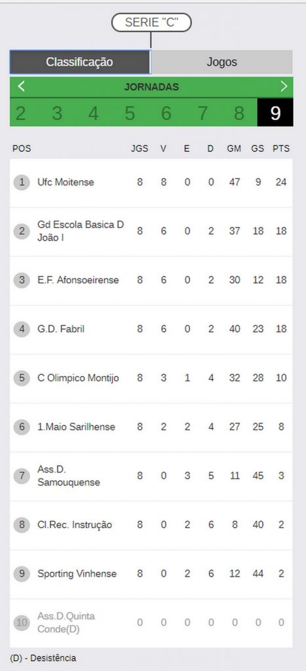Select jornada 7
This screenshot has height=671, width=306.
click(202, 113)
